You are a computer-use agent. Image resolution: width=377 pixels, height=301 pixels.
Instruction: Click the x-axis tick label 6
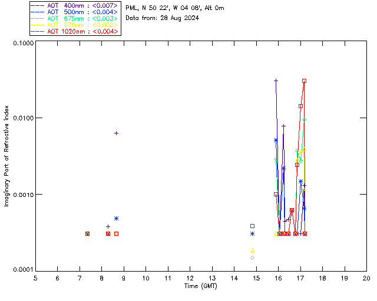tap(58, 278)
